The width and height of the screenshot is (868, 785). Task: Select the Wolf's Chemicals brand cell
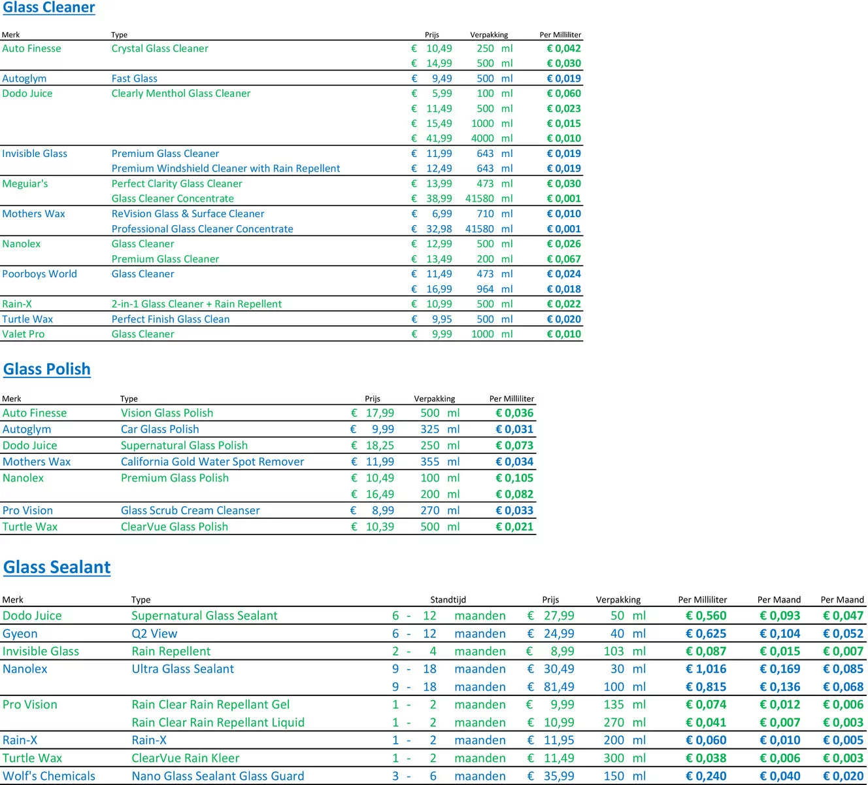click(49, 776)
